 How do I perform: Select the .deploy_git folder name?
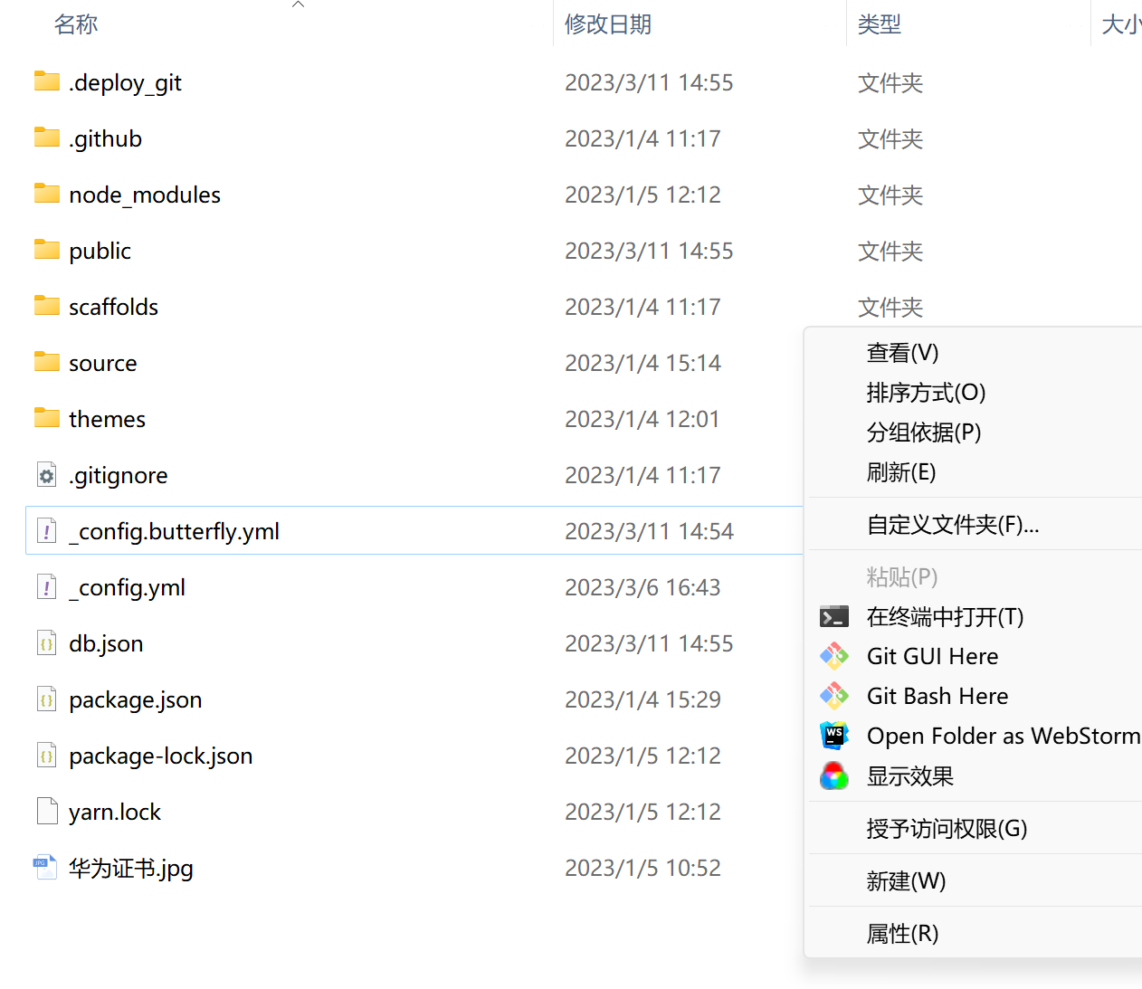point(125,83)
